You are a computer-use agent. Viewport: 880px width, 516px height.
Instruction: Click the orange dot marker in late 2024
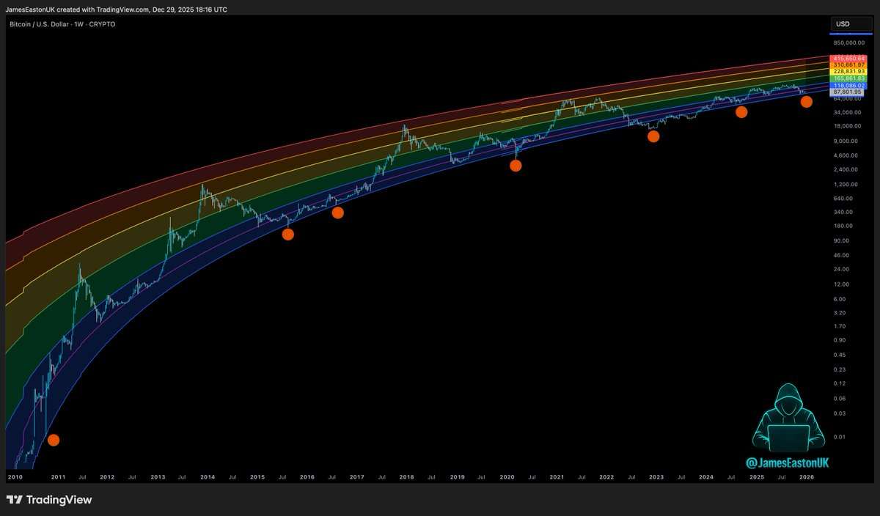(x=741, y=112)
